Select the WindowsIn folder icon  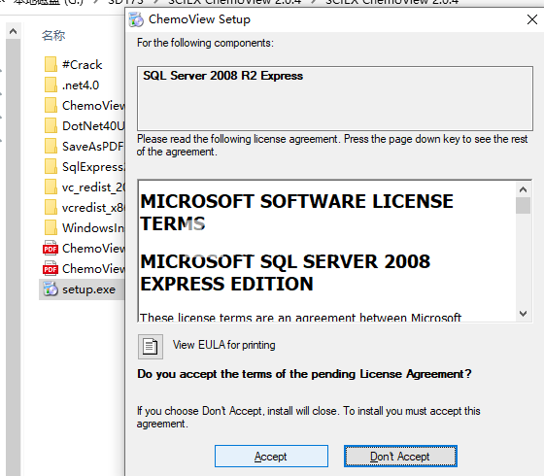51,228
